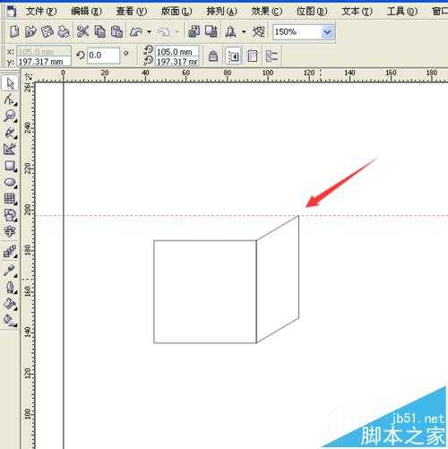Select the Text tool
The width and height of the screenshot is (448, 449).
pyautogui.click(x=10, y=231)
